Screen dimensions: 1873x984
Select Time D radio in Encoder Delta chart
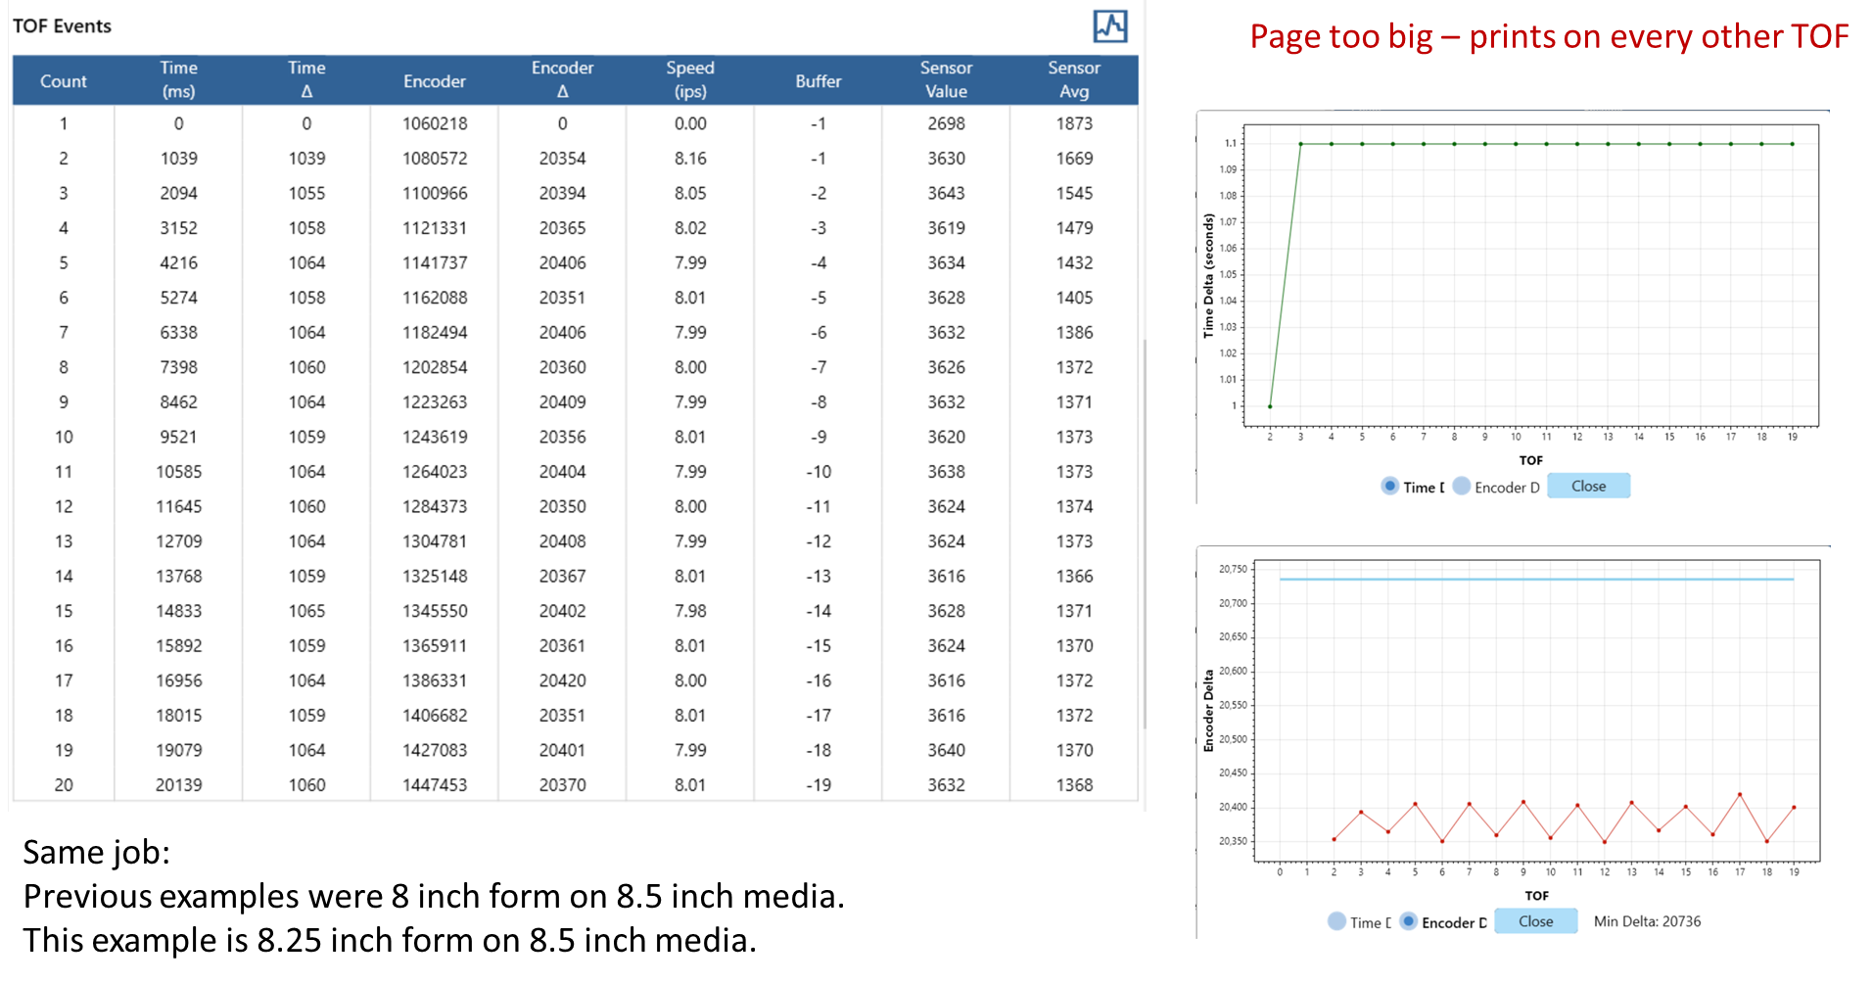pyautogui.click(x=1336, y=921)
